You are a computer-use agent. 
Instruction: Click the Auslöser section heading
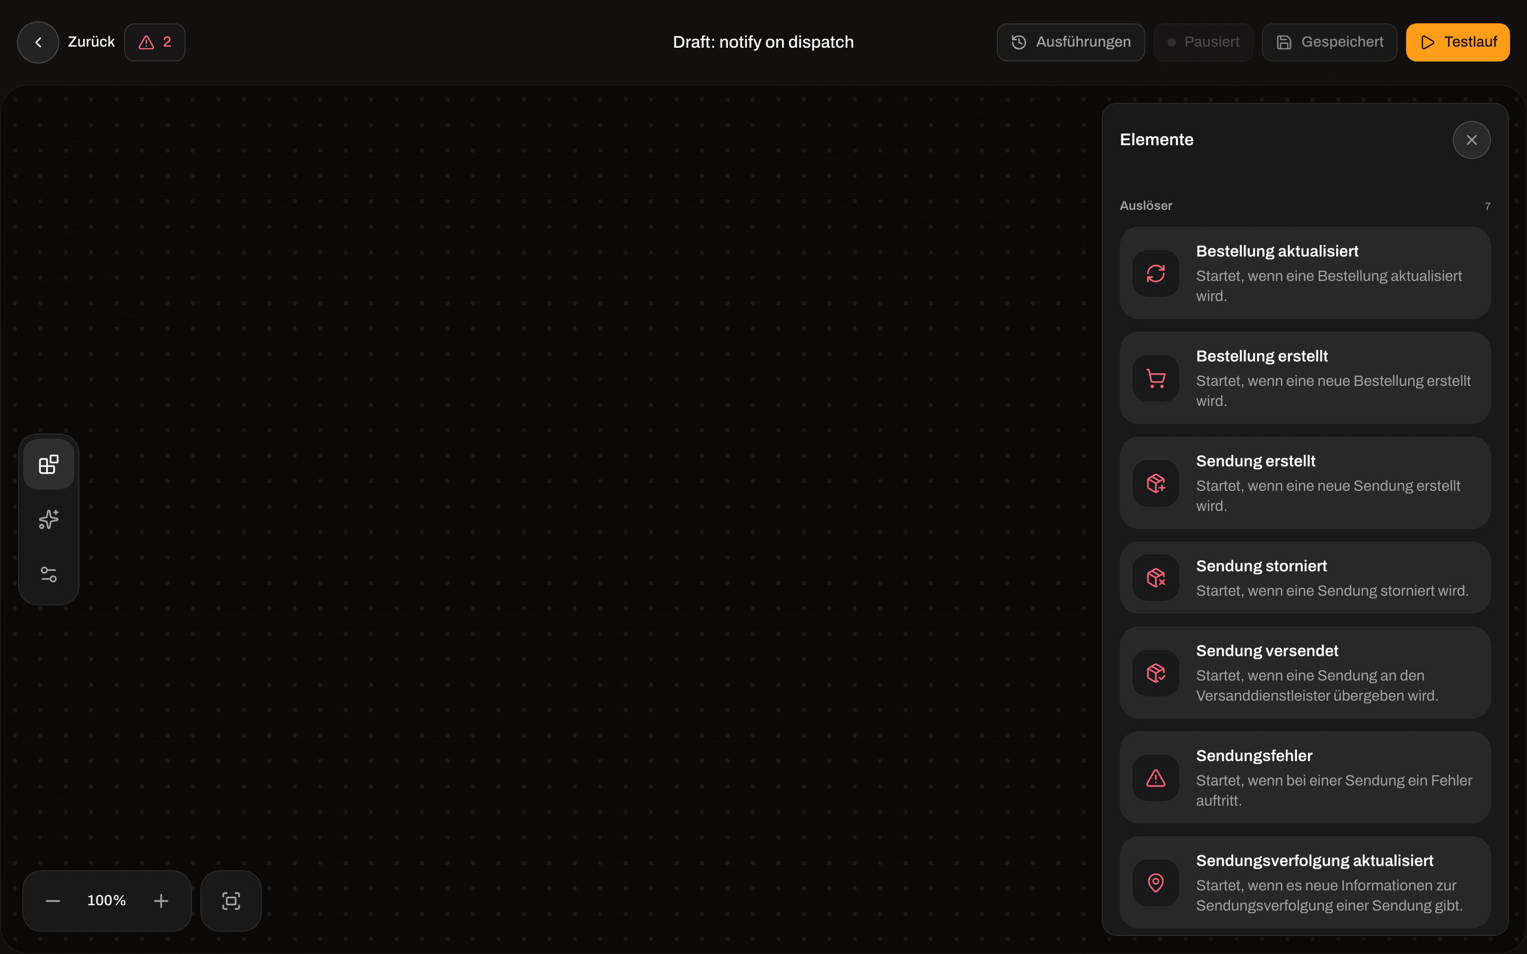pyautogui.click(x=1146, y=206)
